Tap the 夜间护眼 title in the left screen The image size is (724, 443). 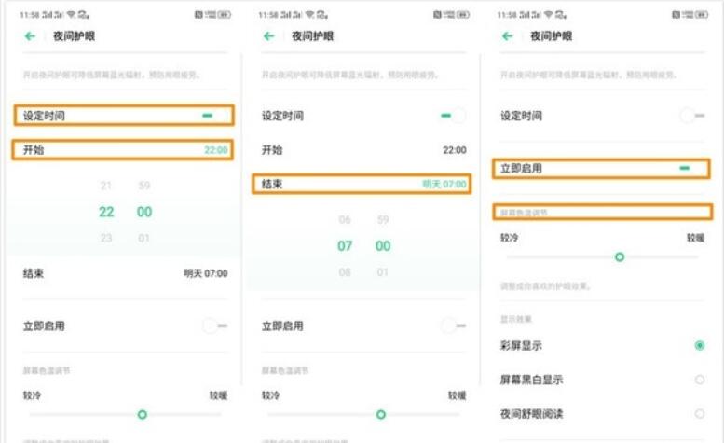click(74, 36)
